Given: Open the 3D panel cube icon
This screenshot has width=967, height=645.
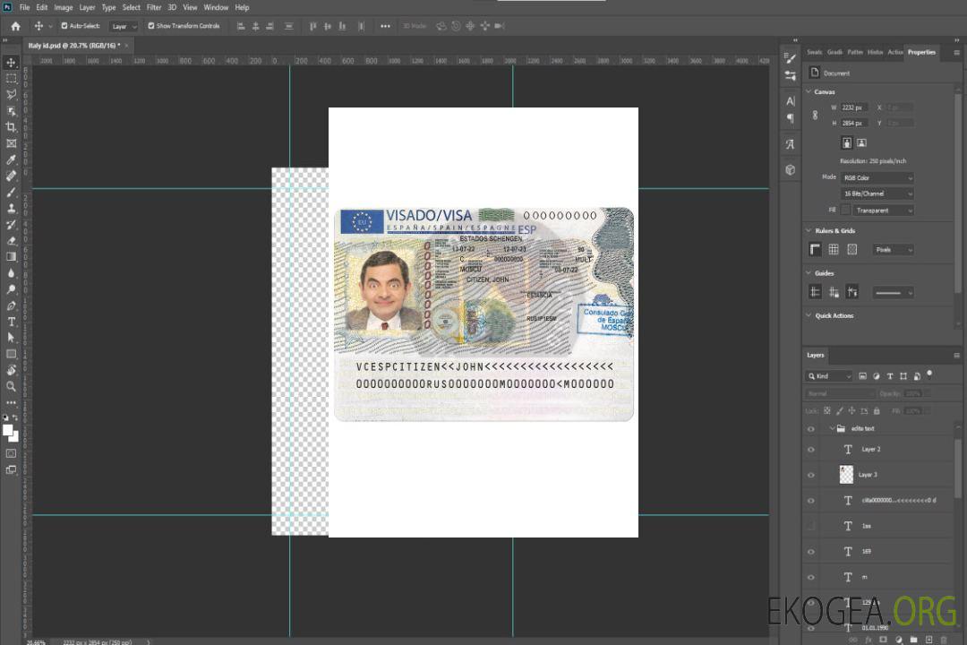Looking at the screenshot, I should coord(790,169).
